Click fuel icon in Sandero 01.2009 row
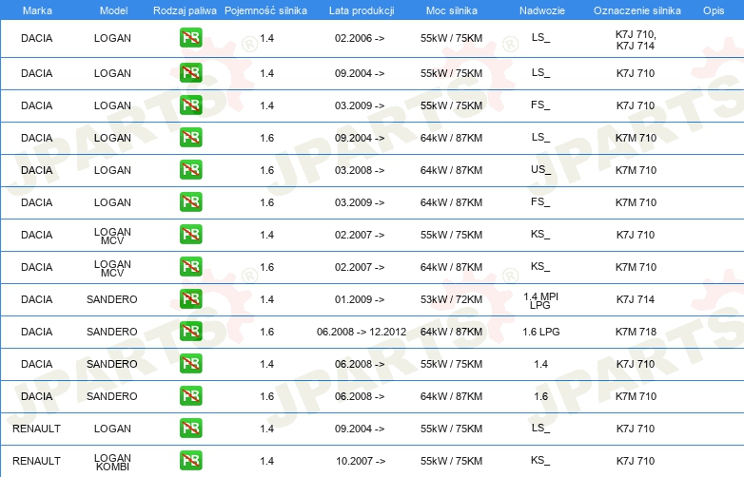The height and width of the screenshot is (477, 744). (190, 299)
